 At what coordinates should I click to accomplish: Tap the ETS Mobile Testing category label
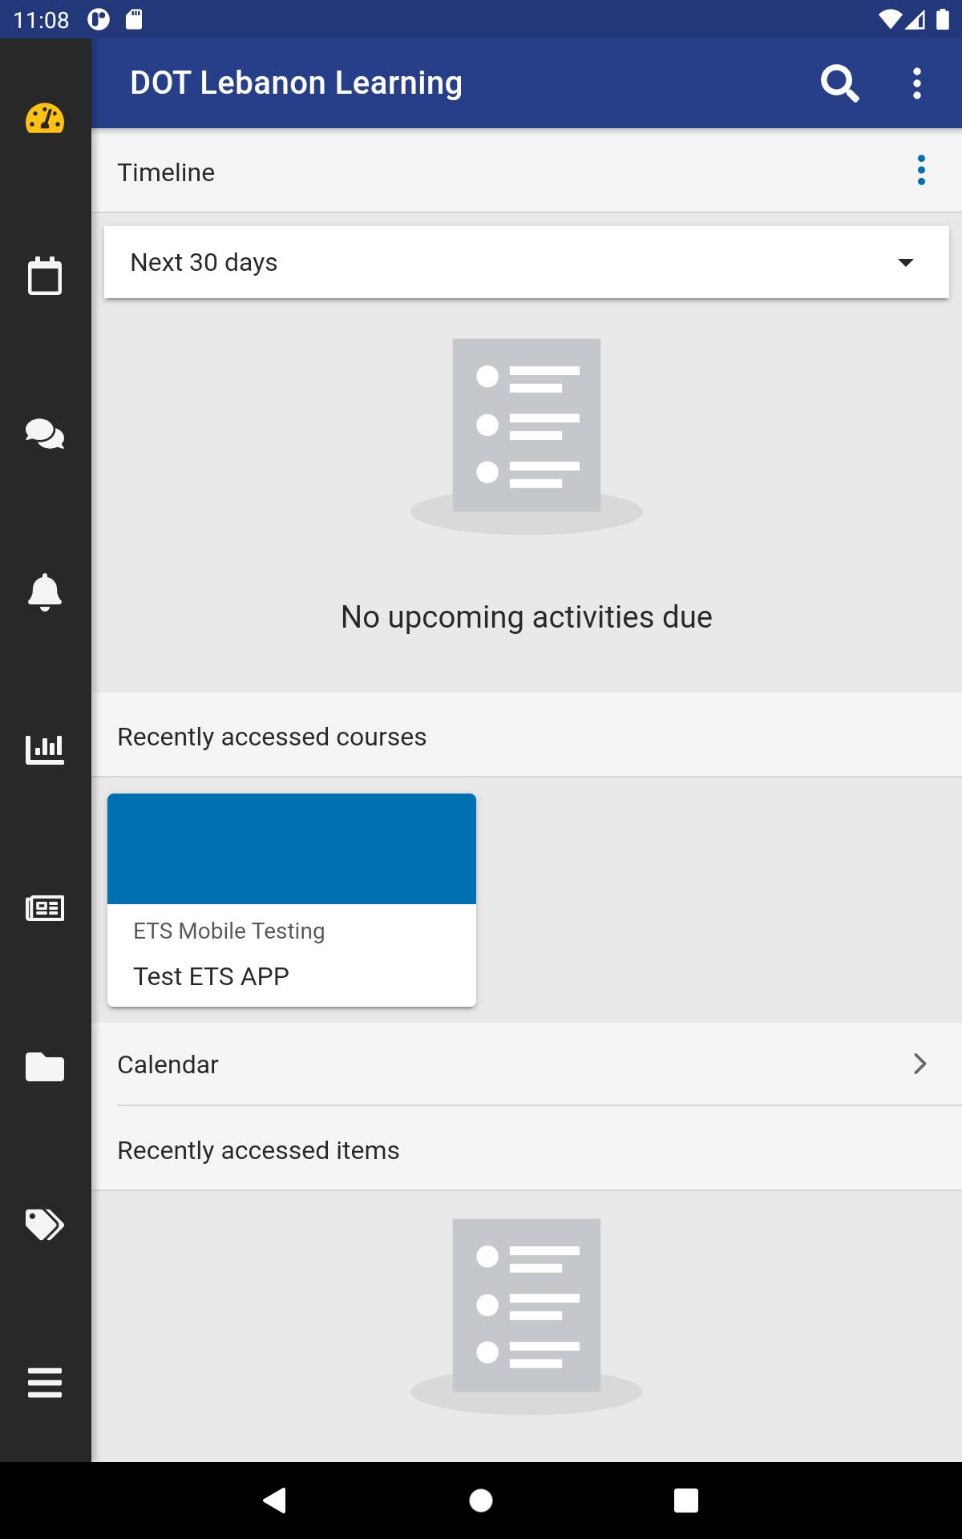point(229,931)
